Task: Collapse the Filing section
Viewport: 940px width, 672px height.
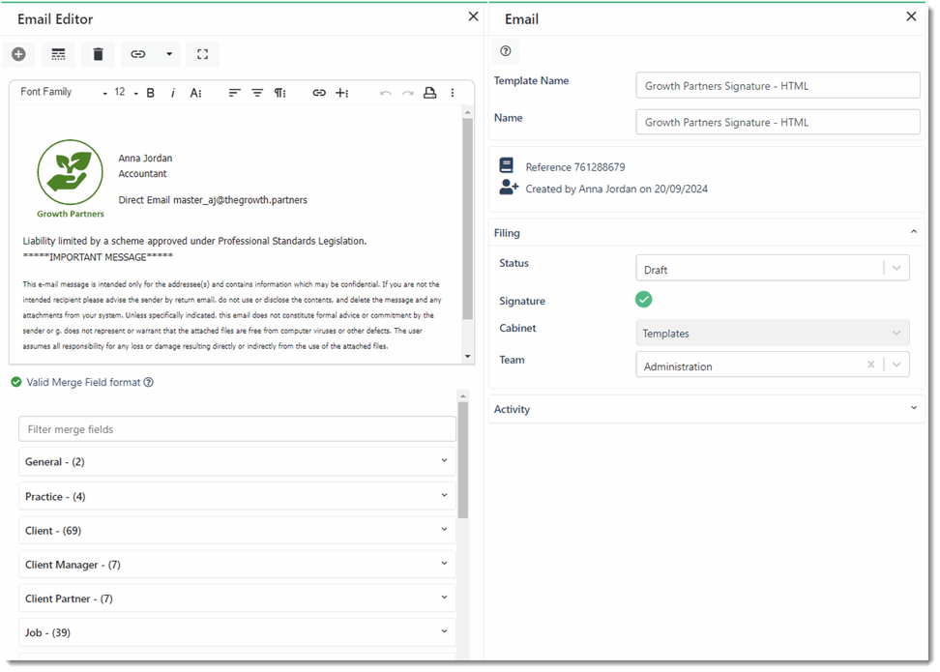Action: (914, 232)
